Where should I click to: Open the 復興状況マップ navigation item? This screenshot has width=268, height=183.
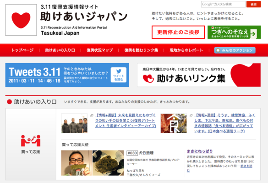click(x=100, y=50)
